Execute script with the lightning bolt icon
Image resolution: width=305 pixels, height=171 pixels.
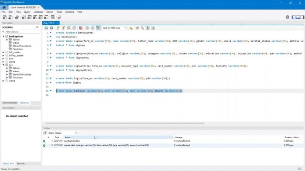(58, 28)
